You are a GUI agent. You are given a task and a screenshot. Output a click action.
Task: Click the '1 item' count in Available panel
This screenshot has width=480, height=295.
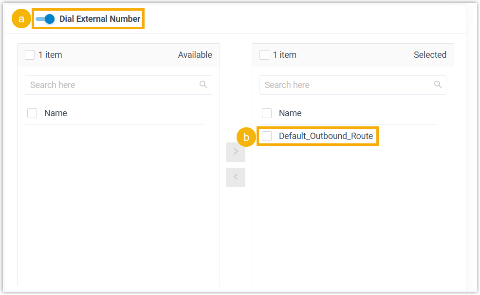coord(50,55)
